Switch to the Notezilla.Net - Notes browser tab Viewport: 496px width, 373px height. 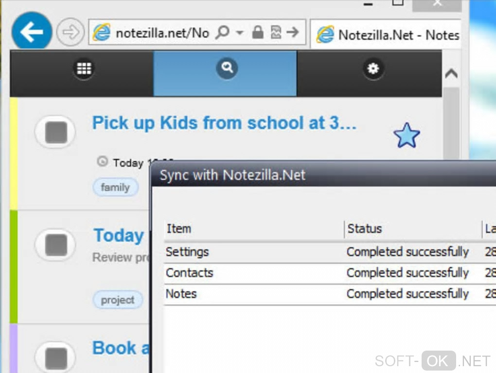pos(387,35)
